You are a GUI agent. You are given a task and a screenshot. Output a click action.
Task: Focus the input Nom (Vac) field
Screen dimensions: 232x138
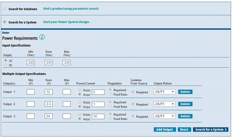tap(49, 62)
